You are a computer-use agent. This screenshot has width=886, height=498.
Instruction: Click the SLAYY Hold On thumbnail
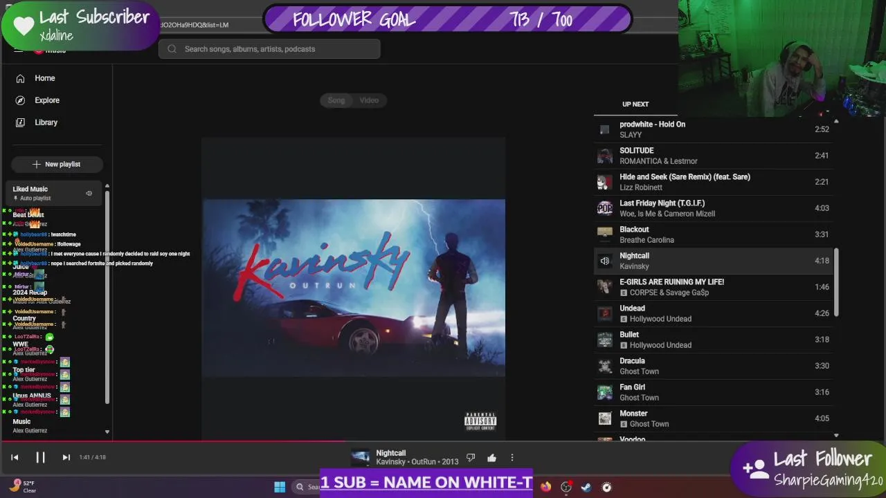[605, 129]
